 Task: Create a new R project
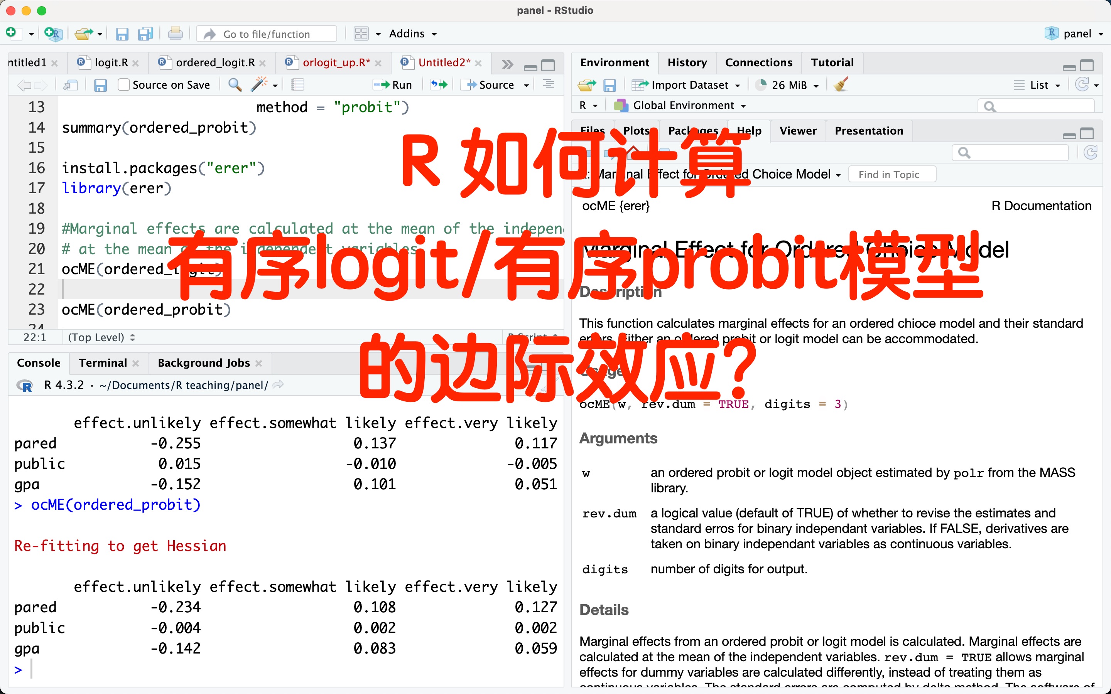[53, 34]
